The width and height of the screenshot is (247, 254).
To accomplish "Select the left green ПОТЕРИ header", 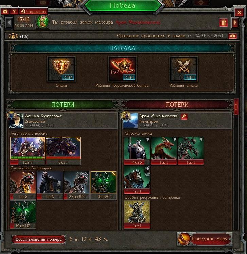I will [63, 105].
